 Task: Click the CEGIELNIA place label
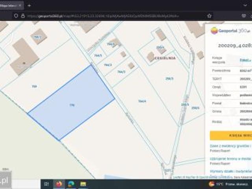[165, 58]
